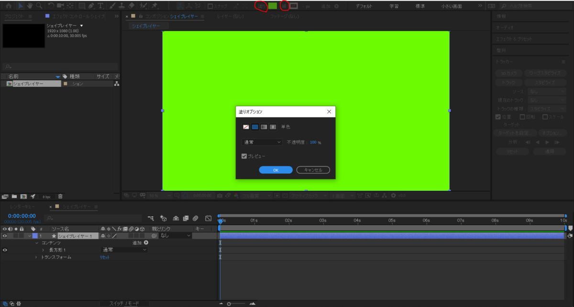Toggle visibility eye of 長方形 1
This screenshot has height=307, width=574.
5,250
